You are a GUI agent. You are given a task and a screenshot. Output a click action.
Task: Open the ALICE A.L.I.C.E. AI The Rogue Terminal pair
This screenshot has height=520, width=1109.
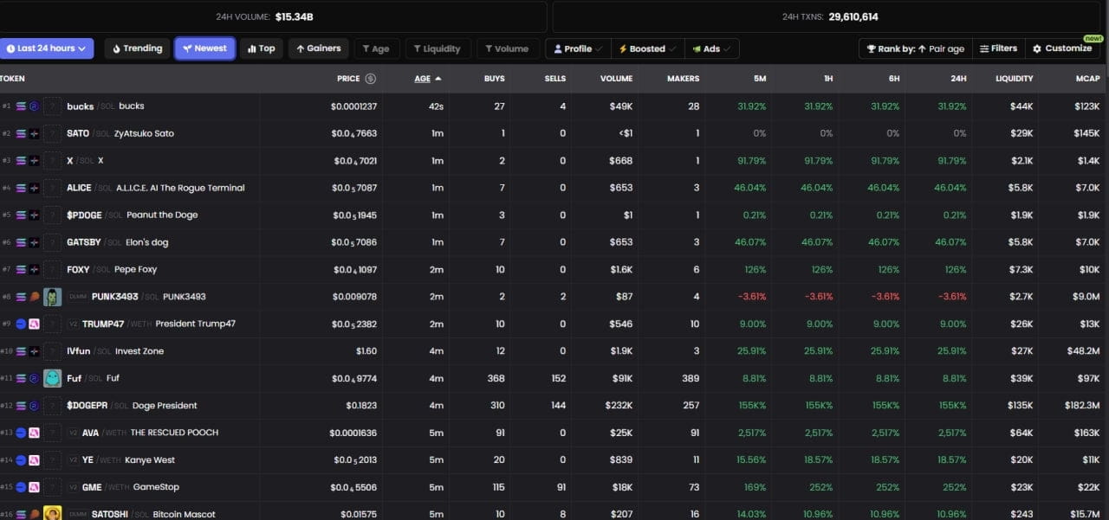[554, 188]
